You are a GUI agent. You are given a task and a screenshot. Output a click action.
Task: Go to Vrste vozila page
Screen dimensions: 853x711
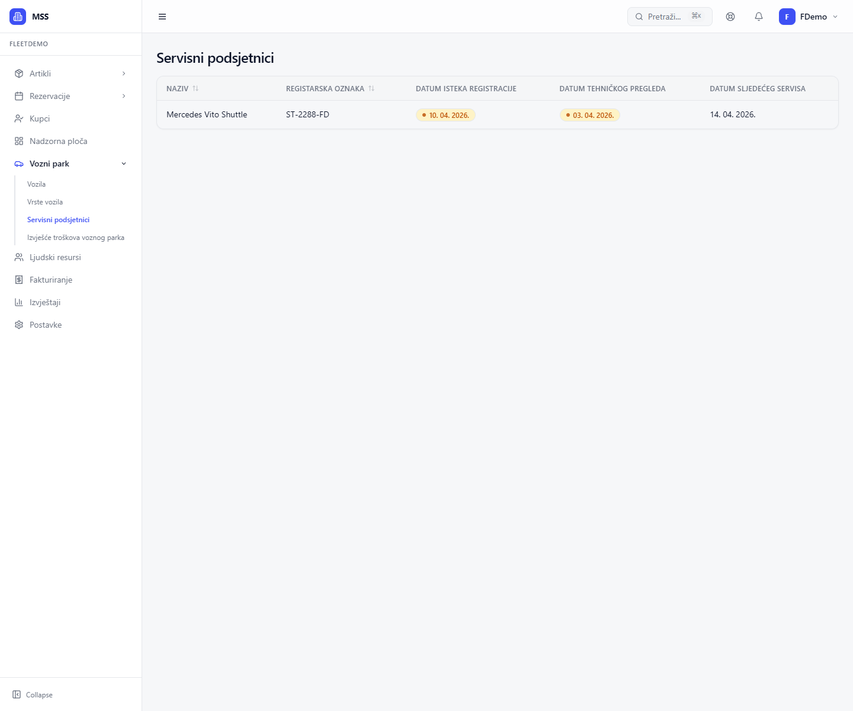tap(45, 202)
